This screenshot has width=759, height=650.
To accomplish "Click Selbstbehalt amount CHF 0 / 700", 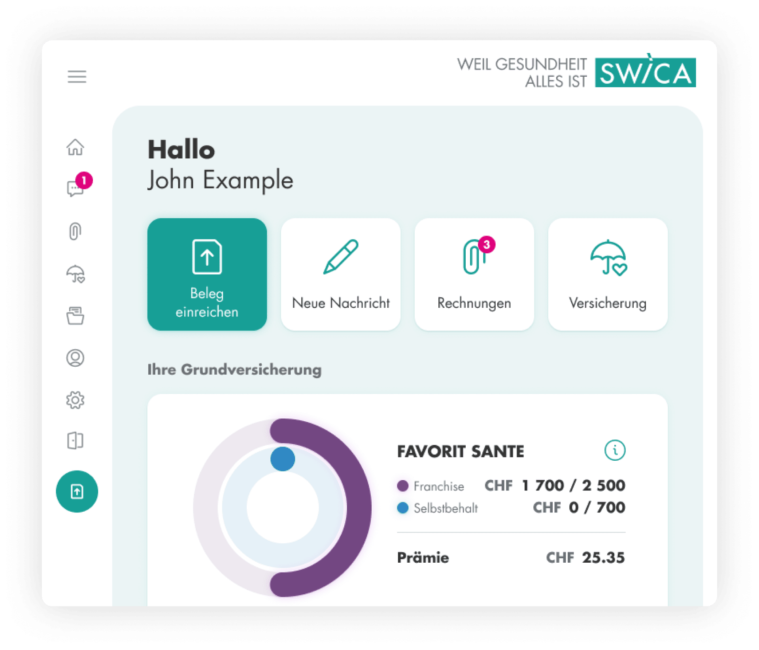I will click(x=579, y=508).
